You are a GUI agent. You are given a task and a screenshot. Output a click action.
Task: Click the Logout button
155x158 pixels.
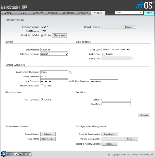[149, 13]
